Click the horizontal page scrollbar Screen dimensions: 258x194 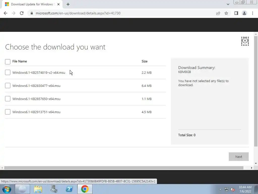[124, 168]
